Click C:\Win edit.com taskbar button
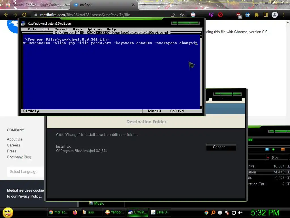Image resolution: width=290 pixels, height=218 pixels. point(138,212)
